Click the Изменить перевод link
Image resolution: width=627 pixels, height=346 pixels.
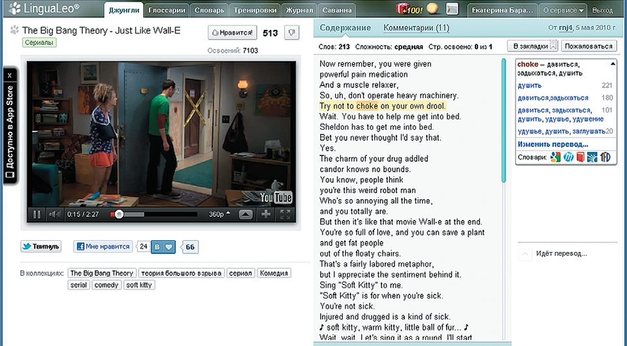coord(553,144)
